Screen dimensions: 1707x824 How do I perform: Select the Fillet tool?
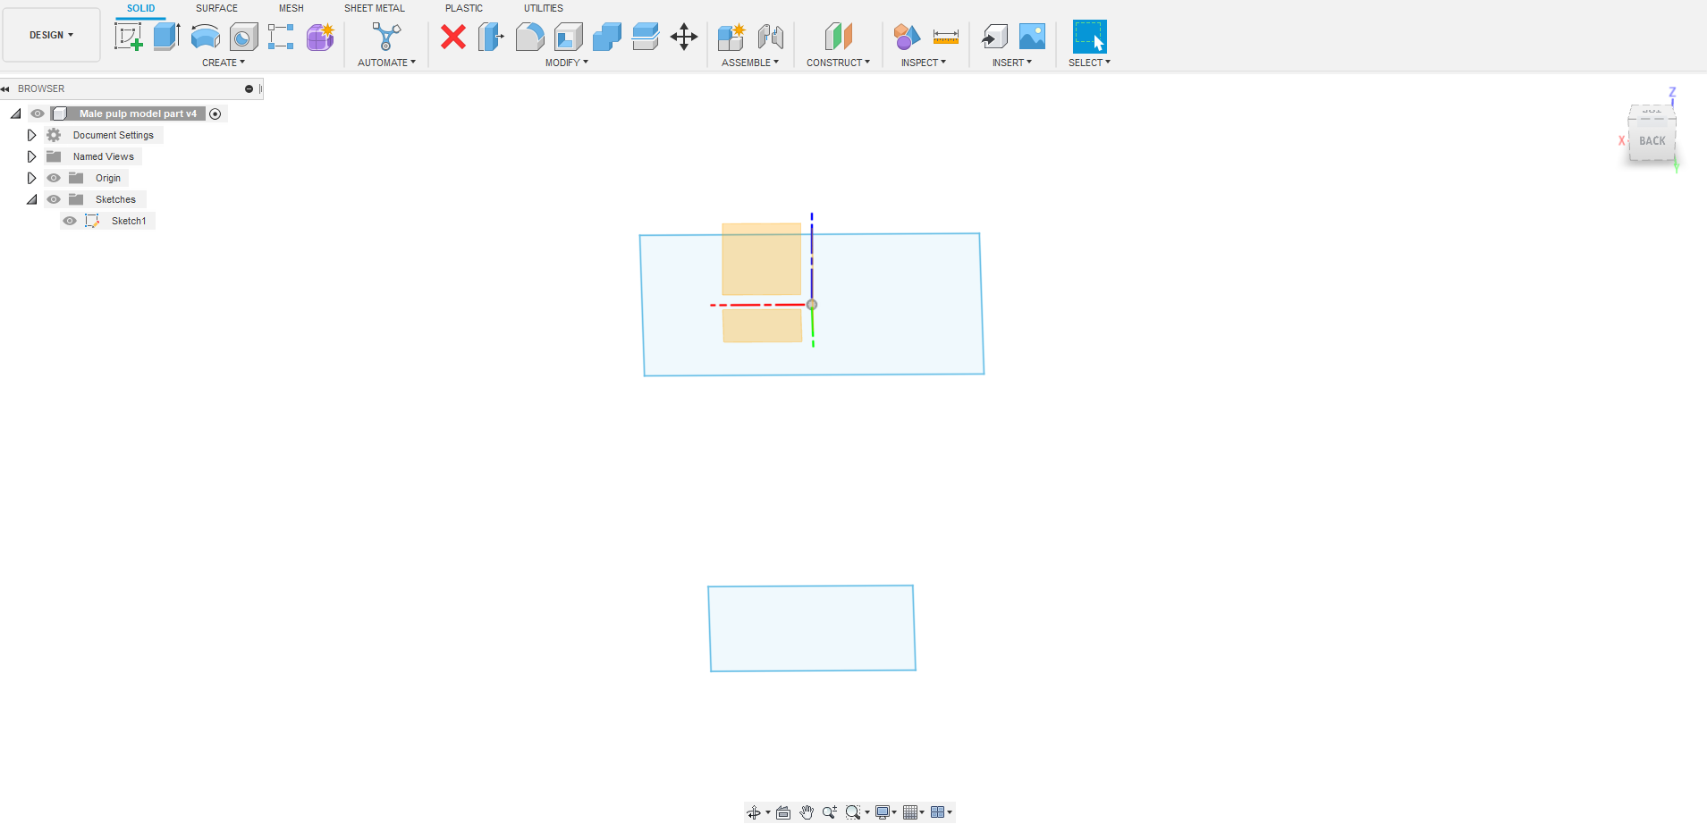click(529, 37)
